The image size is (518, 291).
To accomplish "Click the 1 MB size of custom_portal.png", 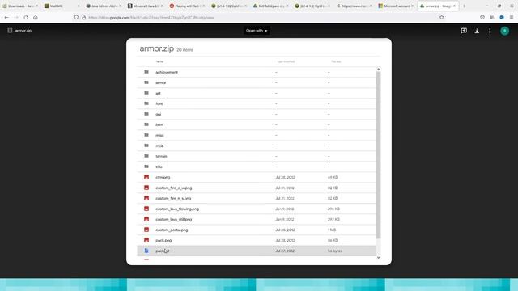I will pos(332,230).
